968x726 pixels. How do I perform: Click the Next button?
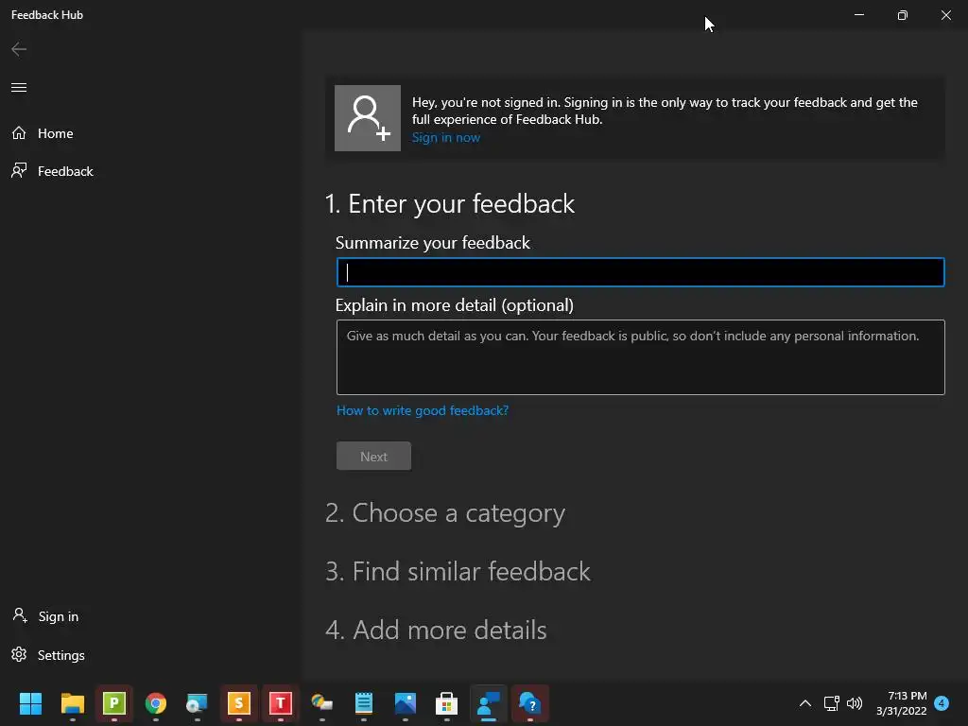click(x=373, y=457)
